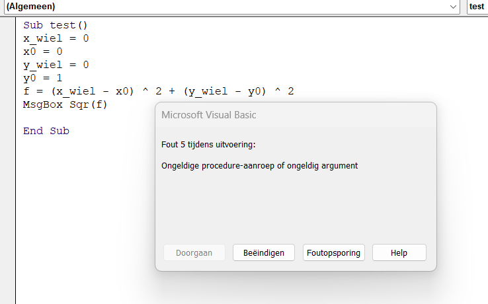The height and width of the screenshot is (304, 488).
Task: Place cursor on 'Sub test()' line
Action: tap(56, 26)
